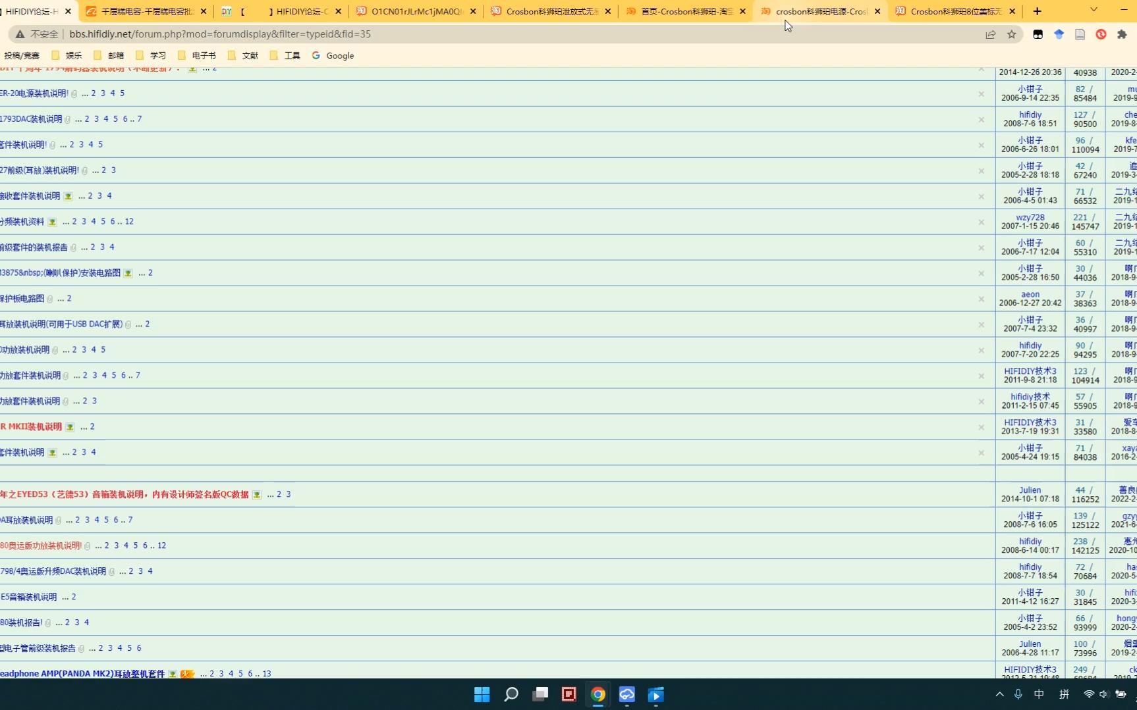
Task: Switch to crosbon科狮珀电源 tab
Action: pos(821,11)
